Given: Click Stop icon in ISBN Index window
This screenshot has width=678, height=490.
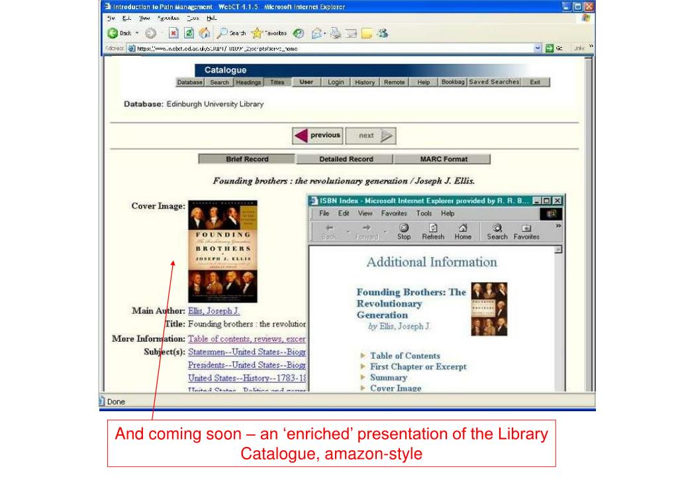Looking at the screenshot, I should coord(404,232).
